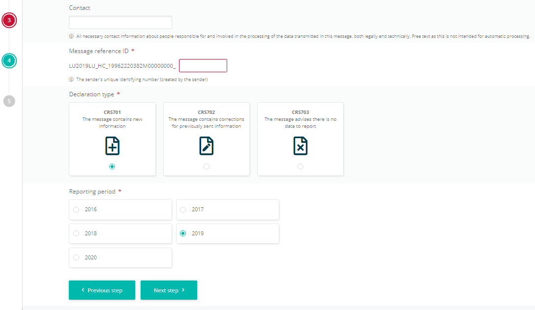535x310 pixels.
Task: Click the Contact label
Action: tap(80, 8)
